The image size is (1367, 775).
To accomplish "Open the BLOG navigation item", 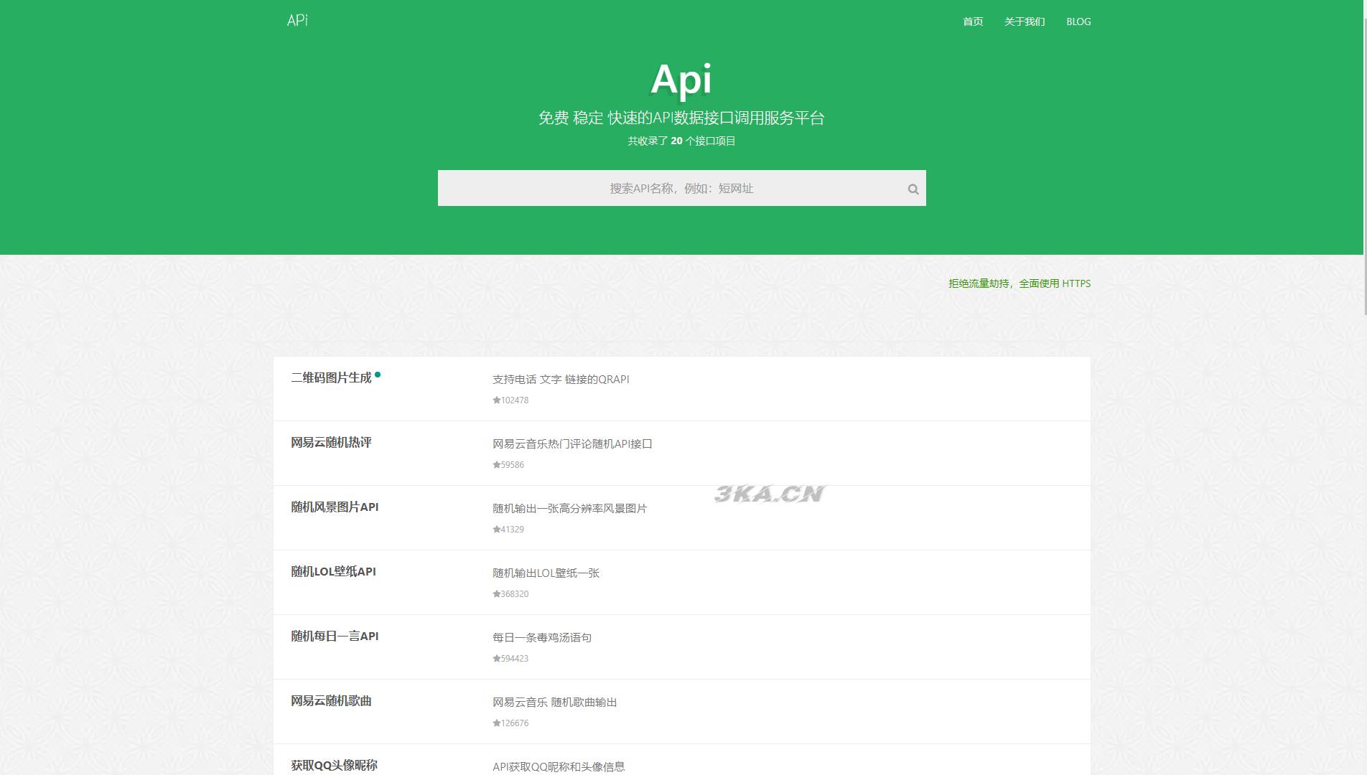I will (x=1078, y=22).
